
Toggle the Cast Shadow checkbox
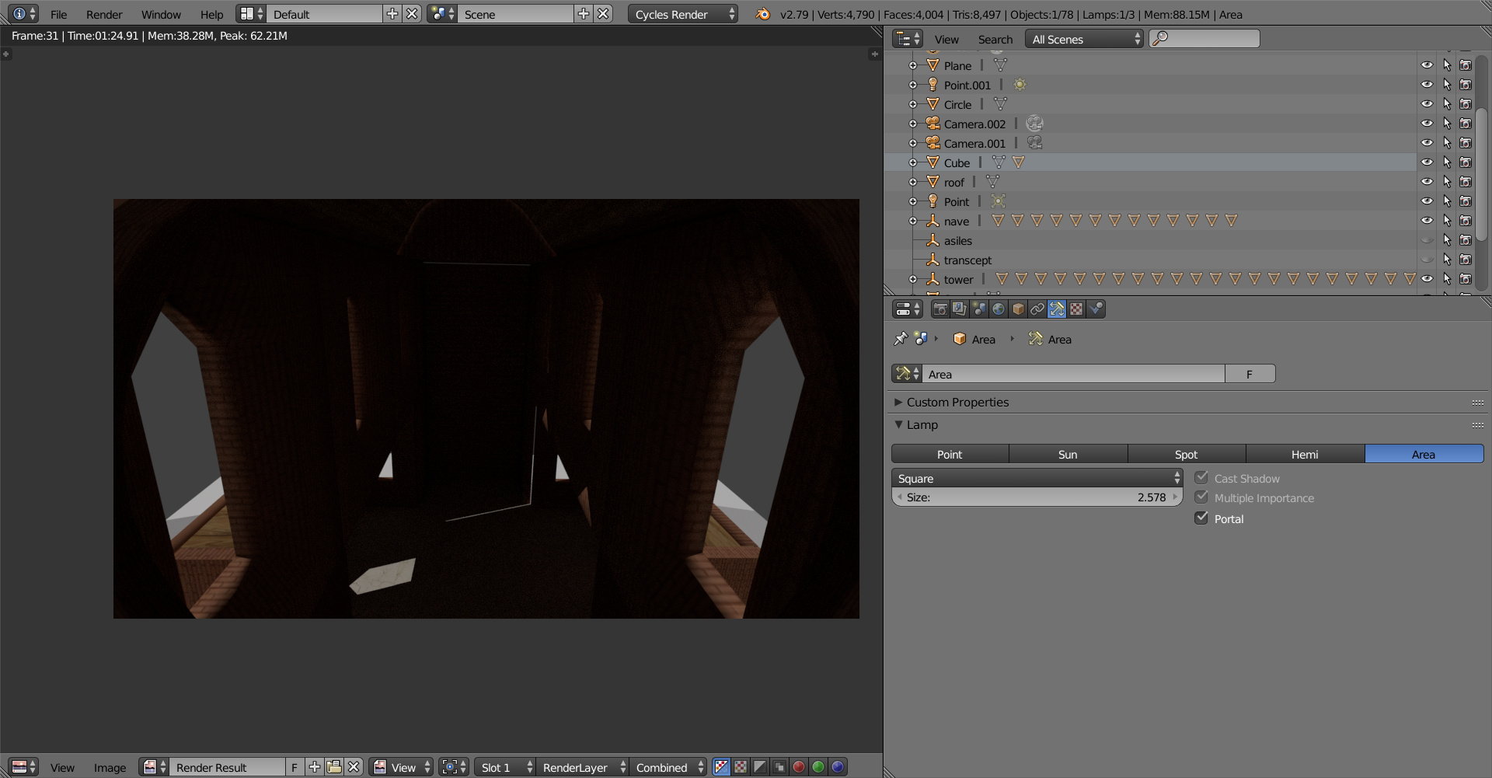click(x=1201, y=477)
